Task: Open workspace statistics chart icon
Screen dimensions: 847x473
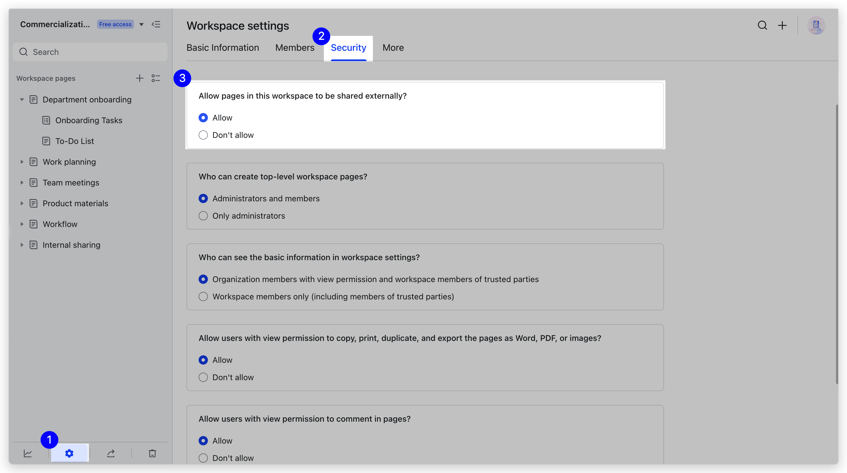Action: click(28, 453)
